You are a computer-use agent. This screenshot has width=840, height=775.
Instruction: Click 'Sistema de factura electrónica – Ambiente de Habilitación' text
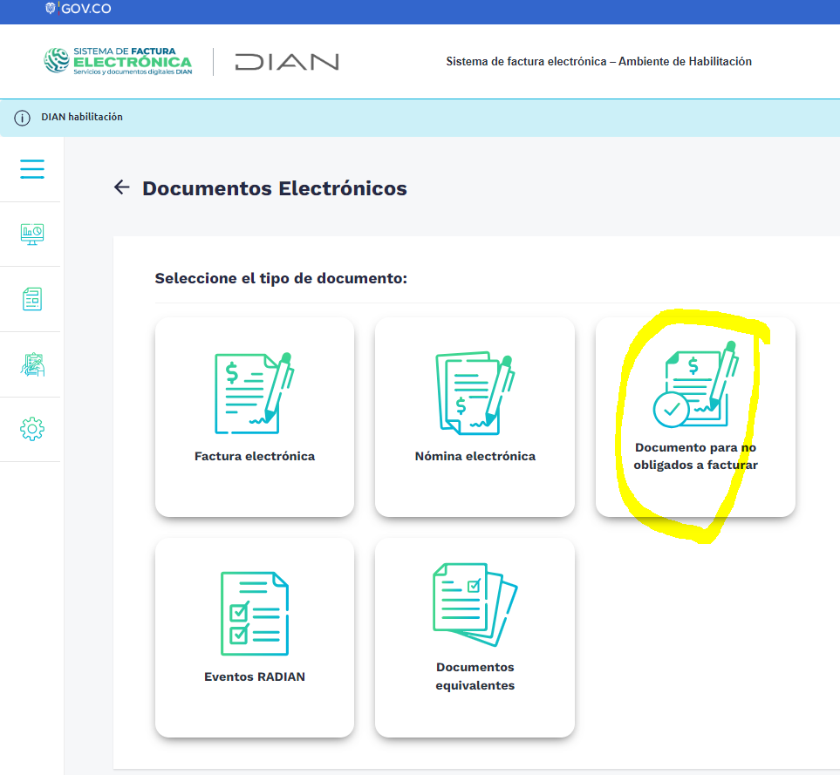point(599,62)
